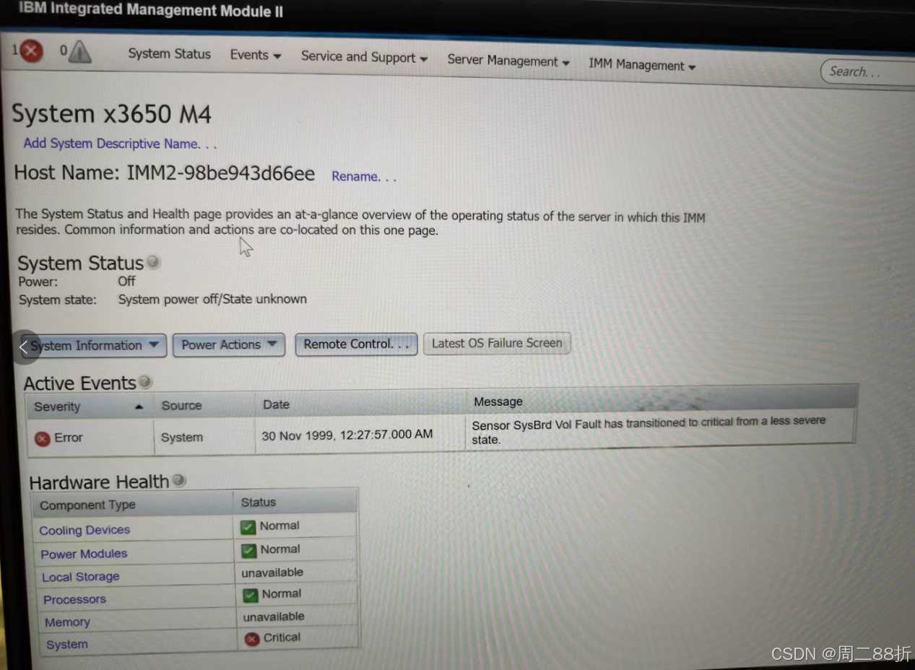Click the help icon beside Active Events heading
The image size is (915, 670).
point(145,381)
